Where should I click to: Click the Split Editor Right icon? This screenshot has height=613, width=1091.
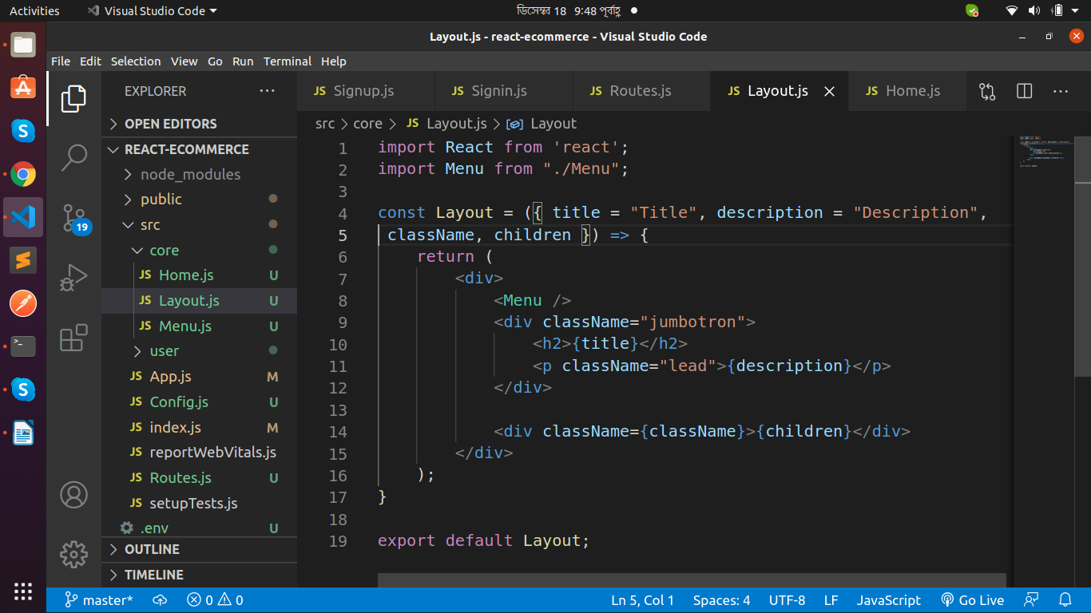(x=1024, y=92)
